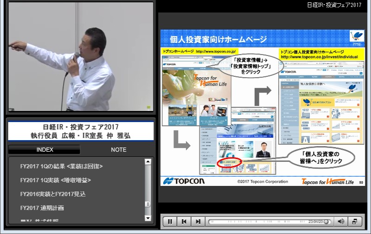Click the presentation slide image
Screen dimensions: 371x234
point(262,108)
